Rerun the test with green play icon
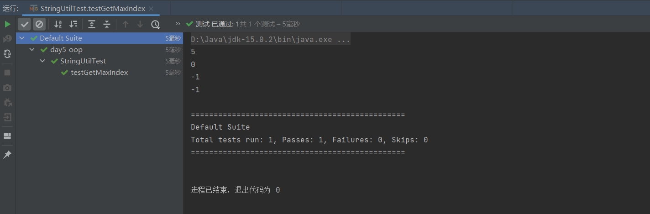Viewport: 650px width, 214px height. [7, 24]
